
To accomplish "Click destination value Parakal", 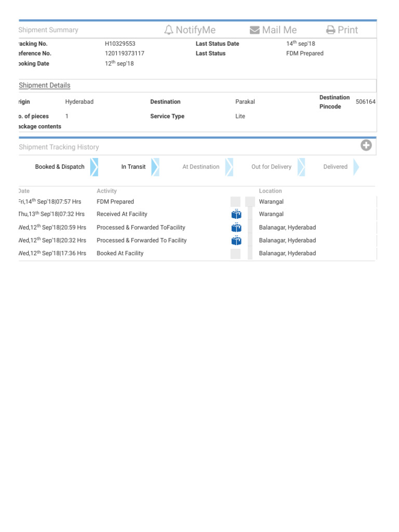I will click(x=245, y=102).
